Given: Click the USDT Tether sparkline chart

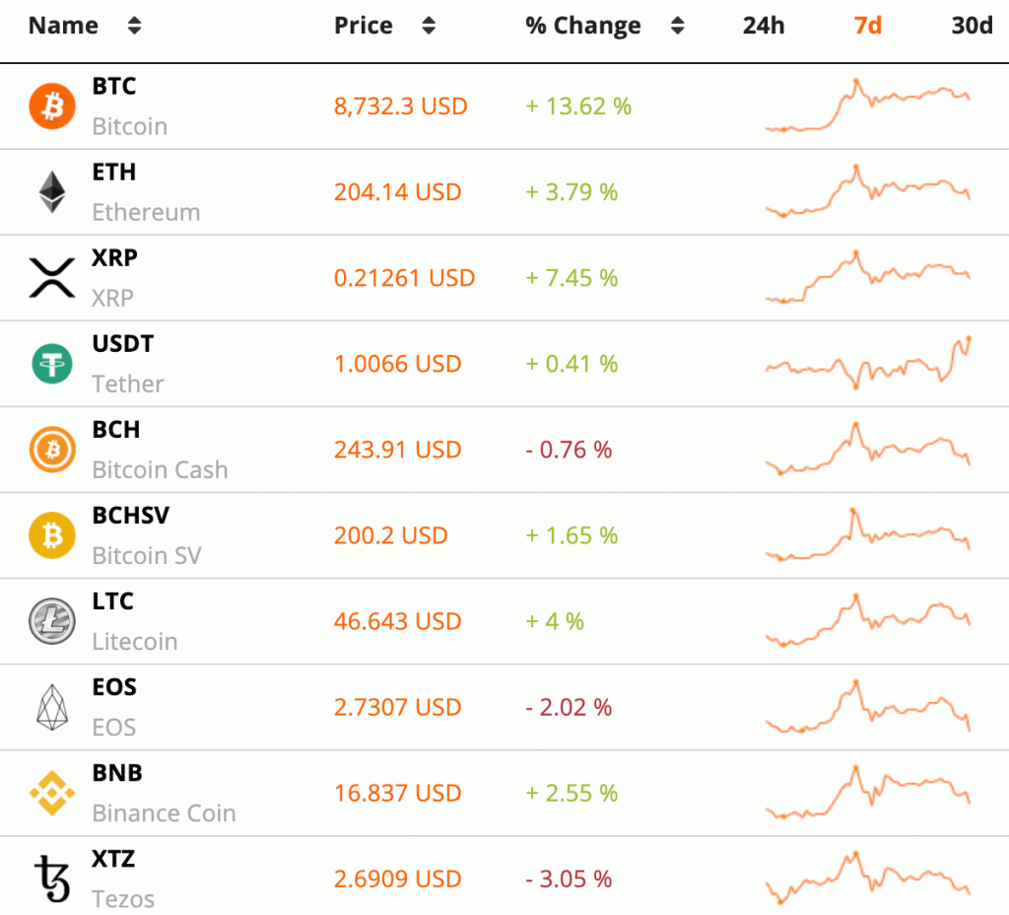Looking at the screenshot, I should [x=867, y=364].
